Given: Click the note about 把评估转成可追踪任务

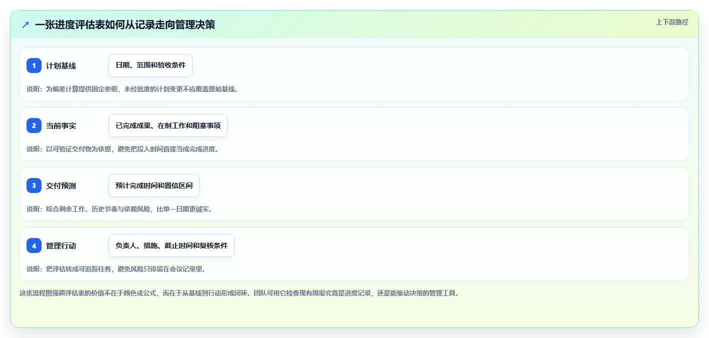Looking at the screenshot, I should [x=117, y=269].
